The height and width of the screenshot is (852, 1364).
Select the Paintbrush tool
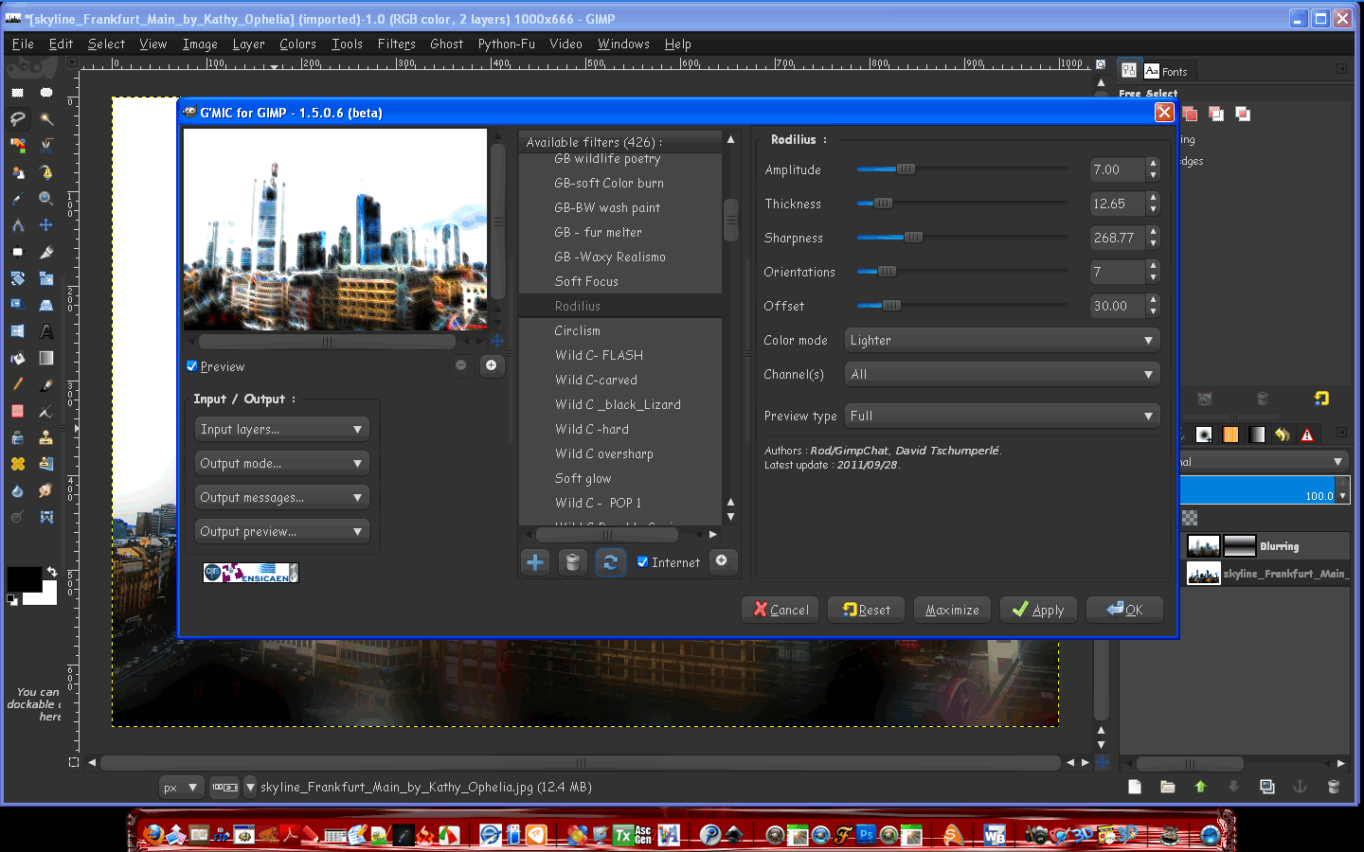point(45,384)
